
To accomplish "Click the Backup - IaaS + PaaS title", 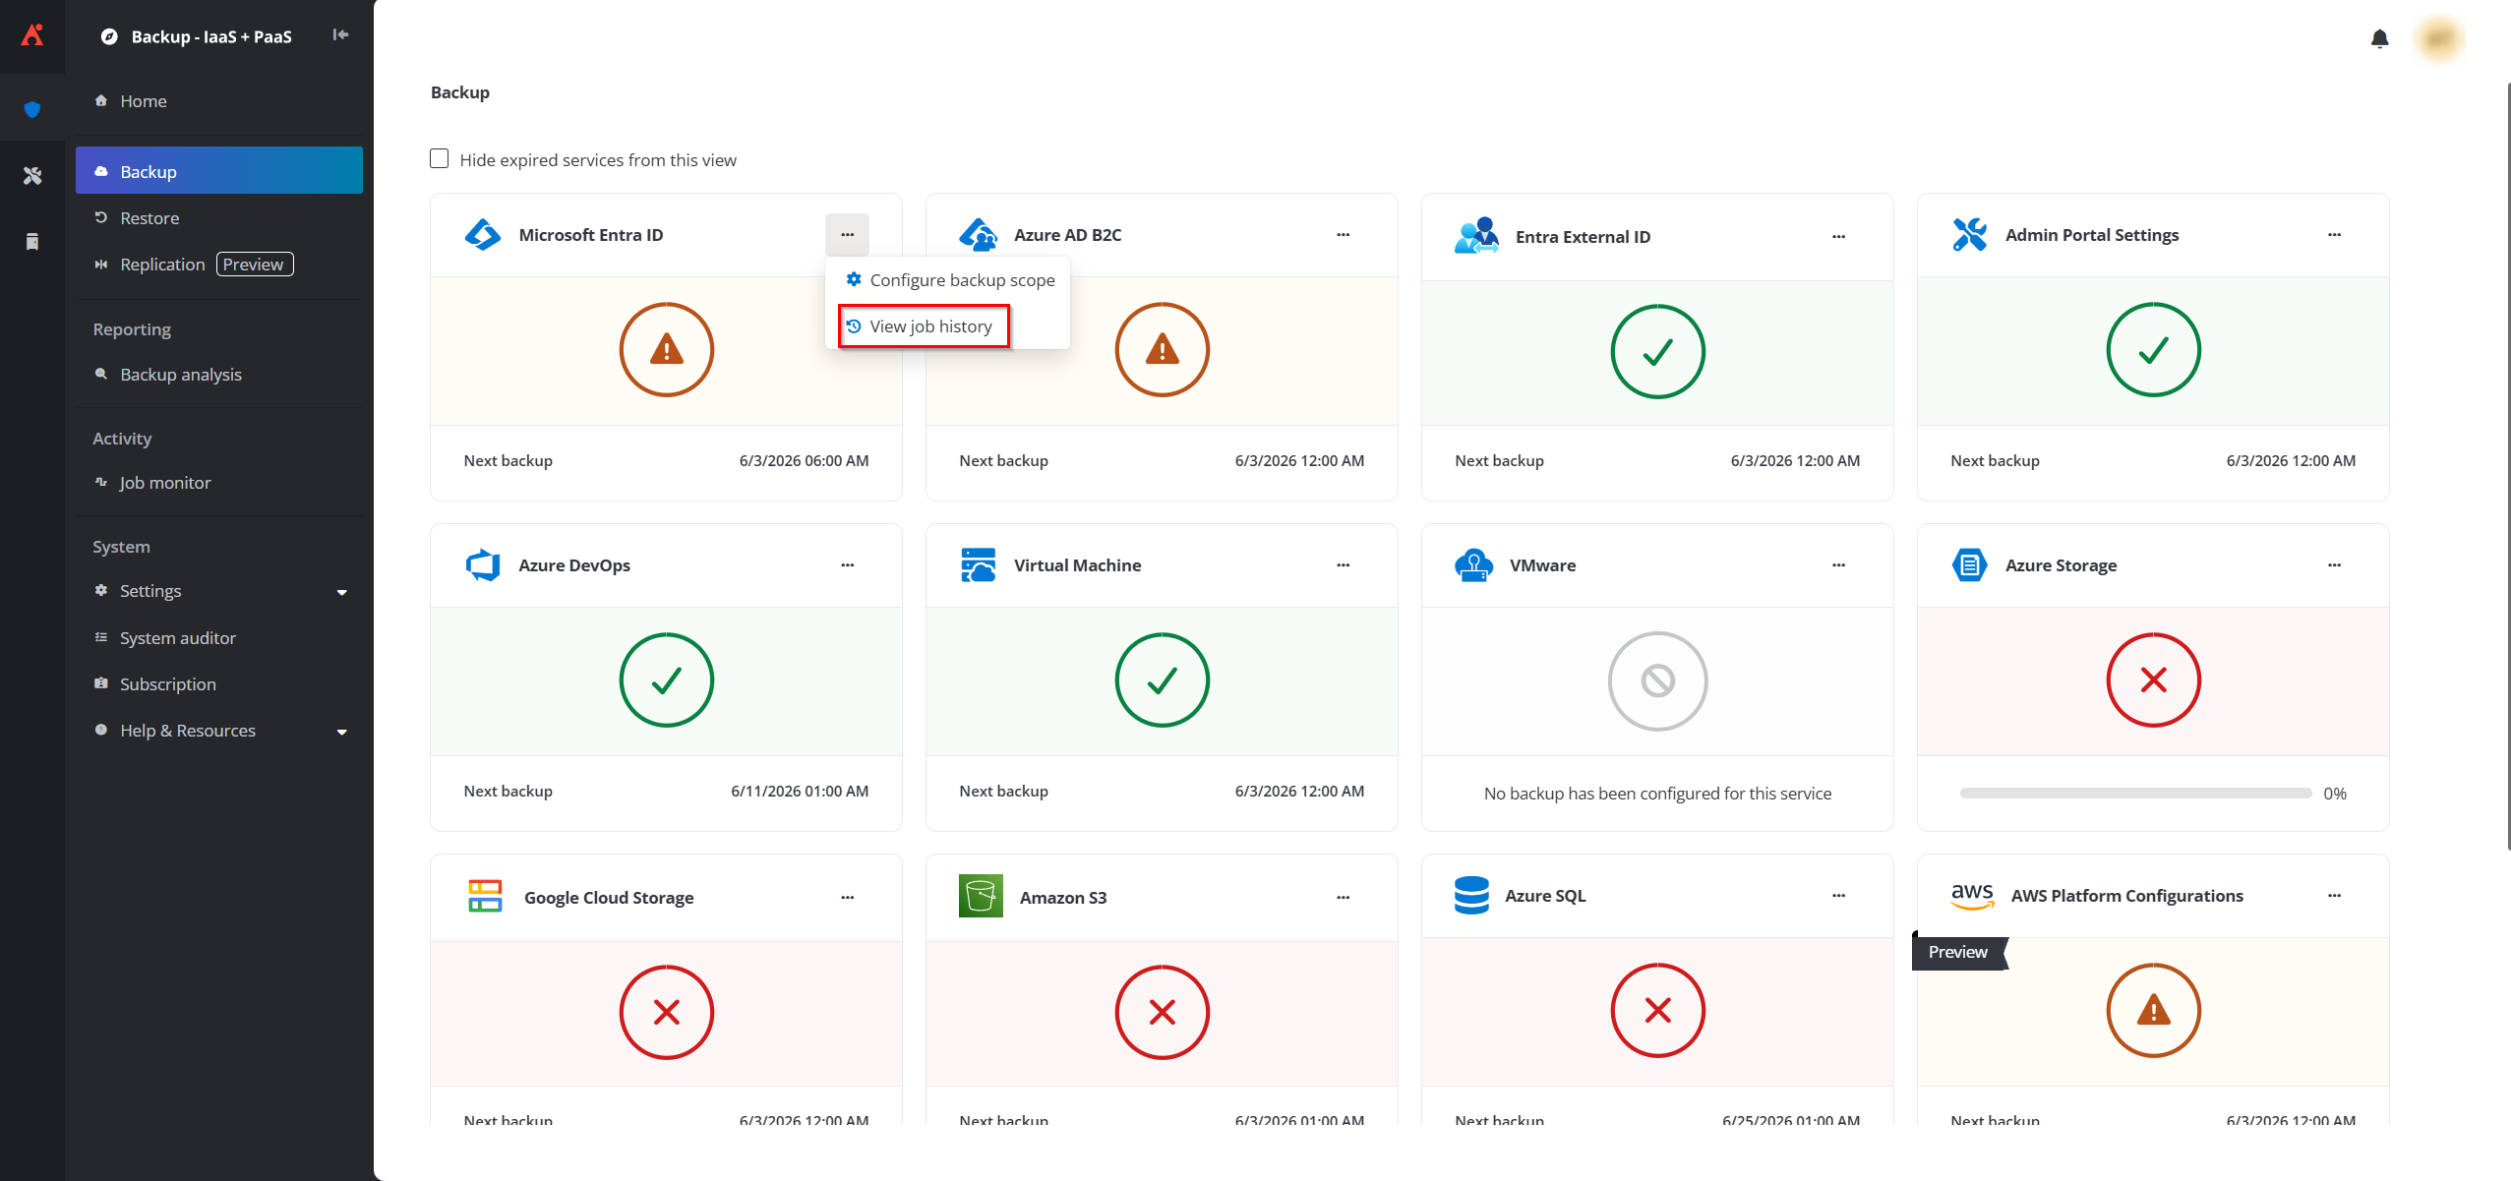I will [211, 36].
